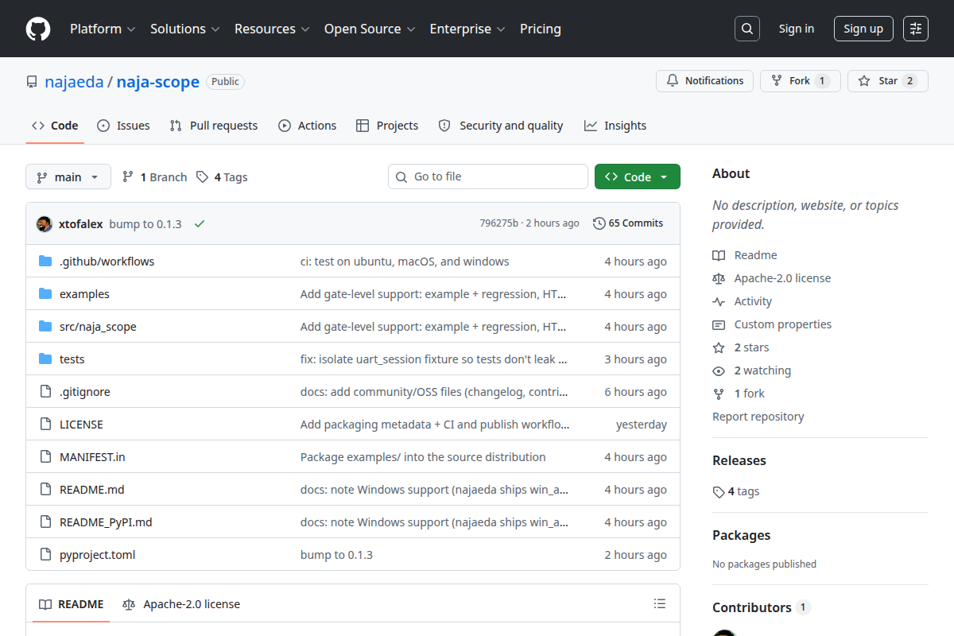Click Report repository link
This screenshot has width=954, height=636.
[758, 417]
